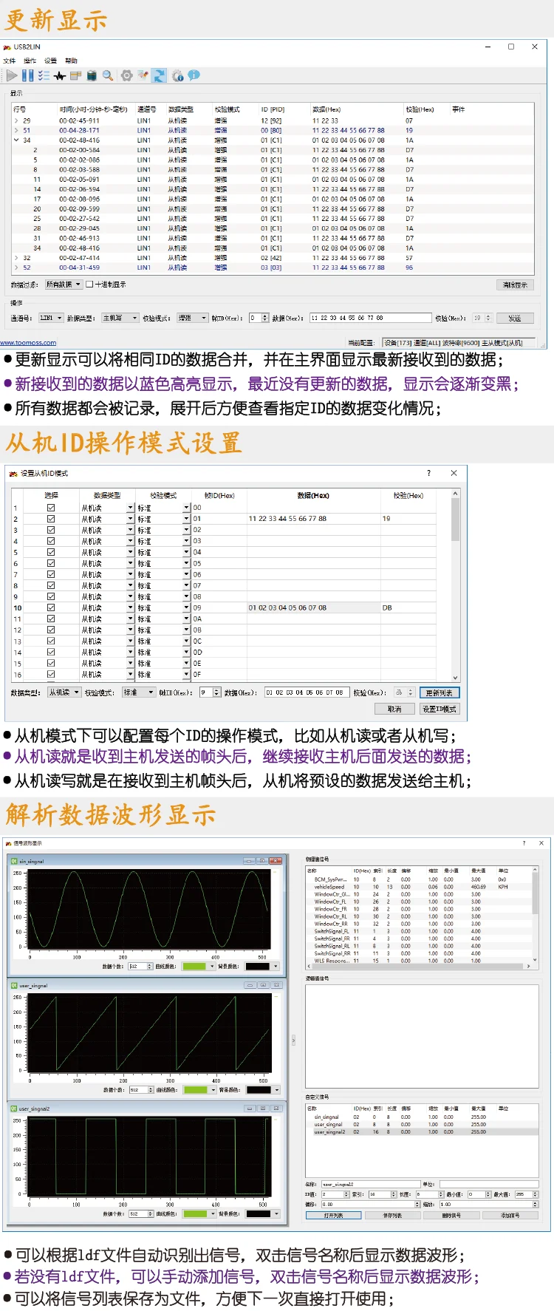The width and height of the screenshot is (554, 1311).
Task: Click the Start (play) toolbar icon
Action: [x=12, y=75]
